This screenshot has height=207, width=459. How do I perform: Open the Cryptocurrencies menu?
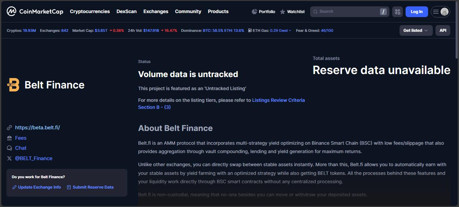coord(90,11)
